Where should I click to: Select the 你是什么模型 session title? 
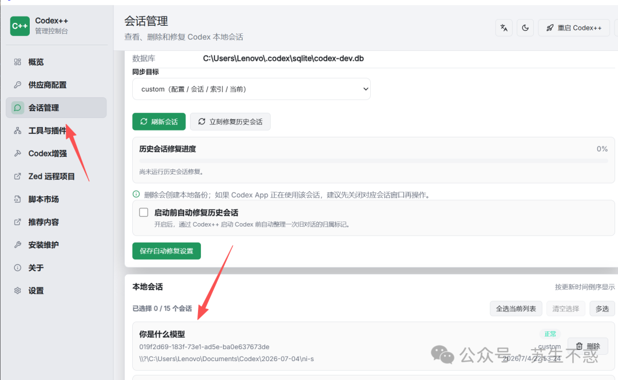162,334
